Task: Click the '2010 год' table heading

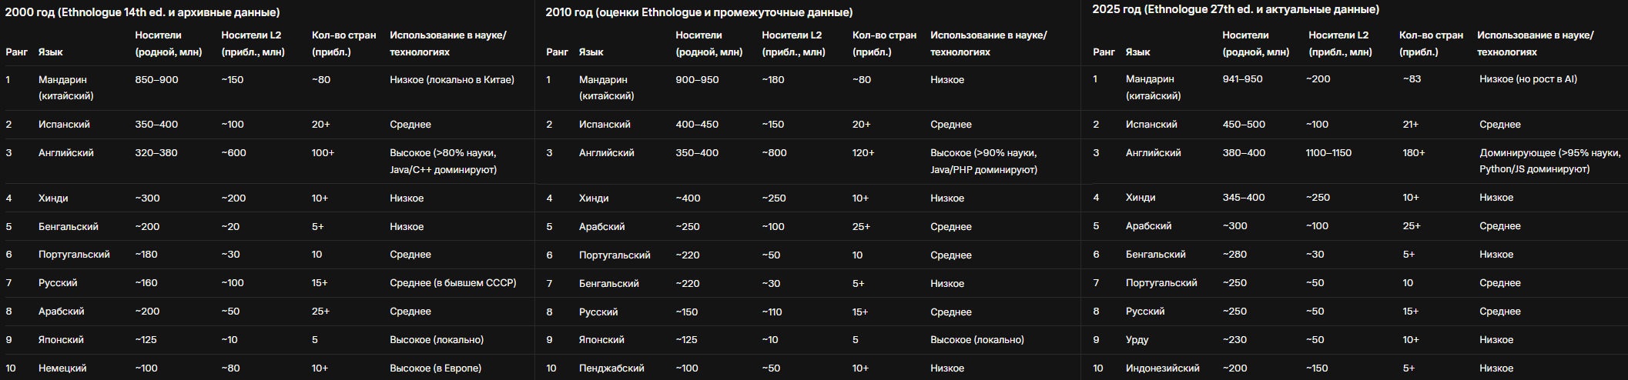Action: 698,12
